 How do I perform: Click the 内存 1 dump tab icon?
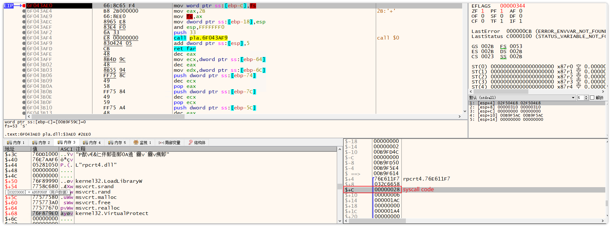click(9, 143)
